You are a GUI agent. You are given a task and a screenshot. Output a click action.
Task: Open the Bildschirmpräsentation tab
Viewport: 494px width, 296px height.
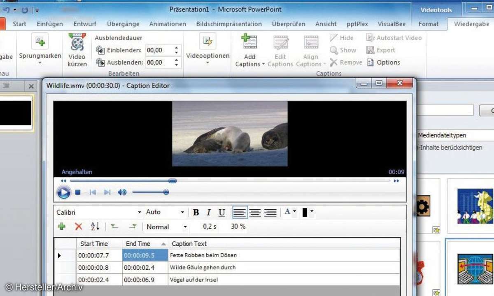(229, 24)
